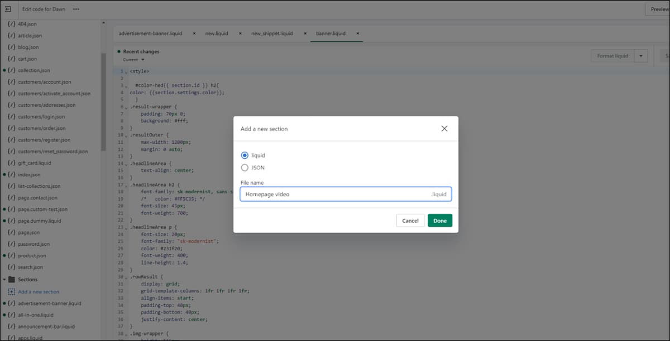Close the advertisement-banner.liquid tab

[194, 33]
